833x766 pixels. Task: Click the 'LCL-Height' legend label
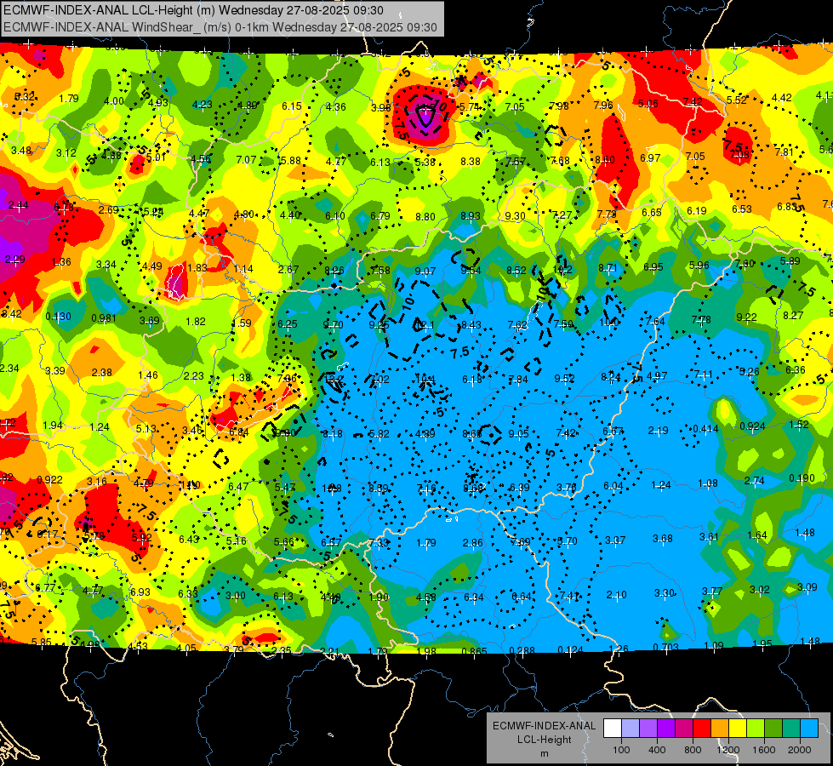[544, 740]
